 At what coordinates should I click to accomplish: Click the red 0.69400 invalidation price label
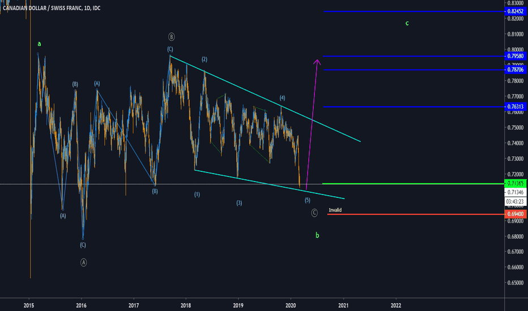515,215
